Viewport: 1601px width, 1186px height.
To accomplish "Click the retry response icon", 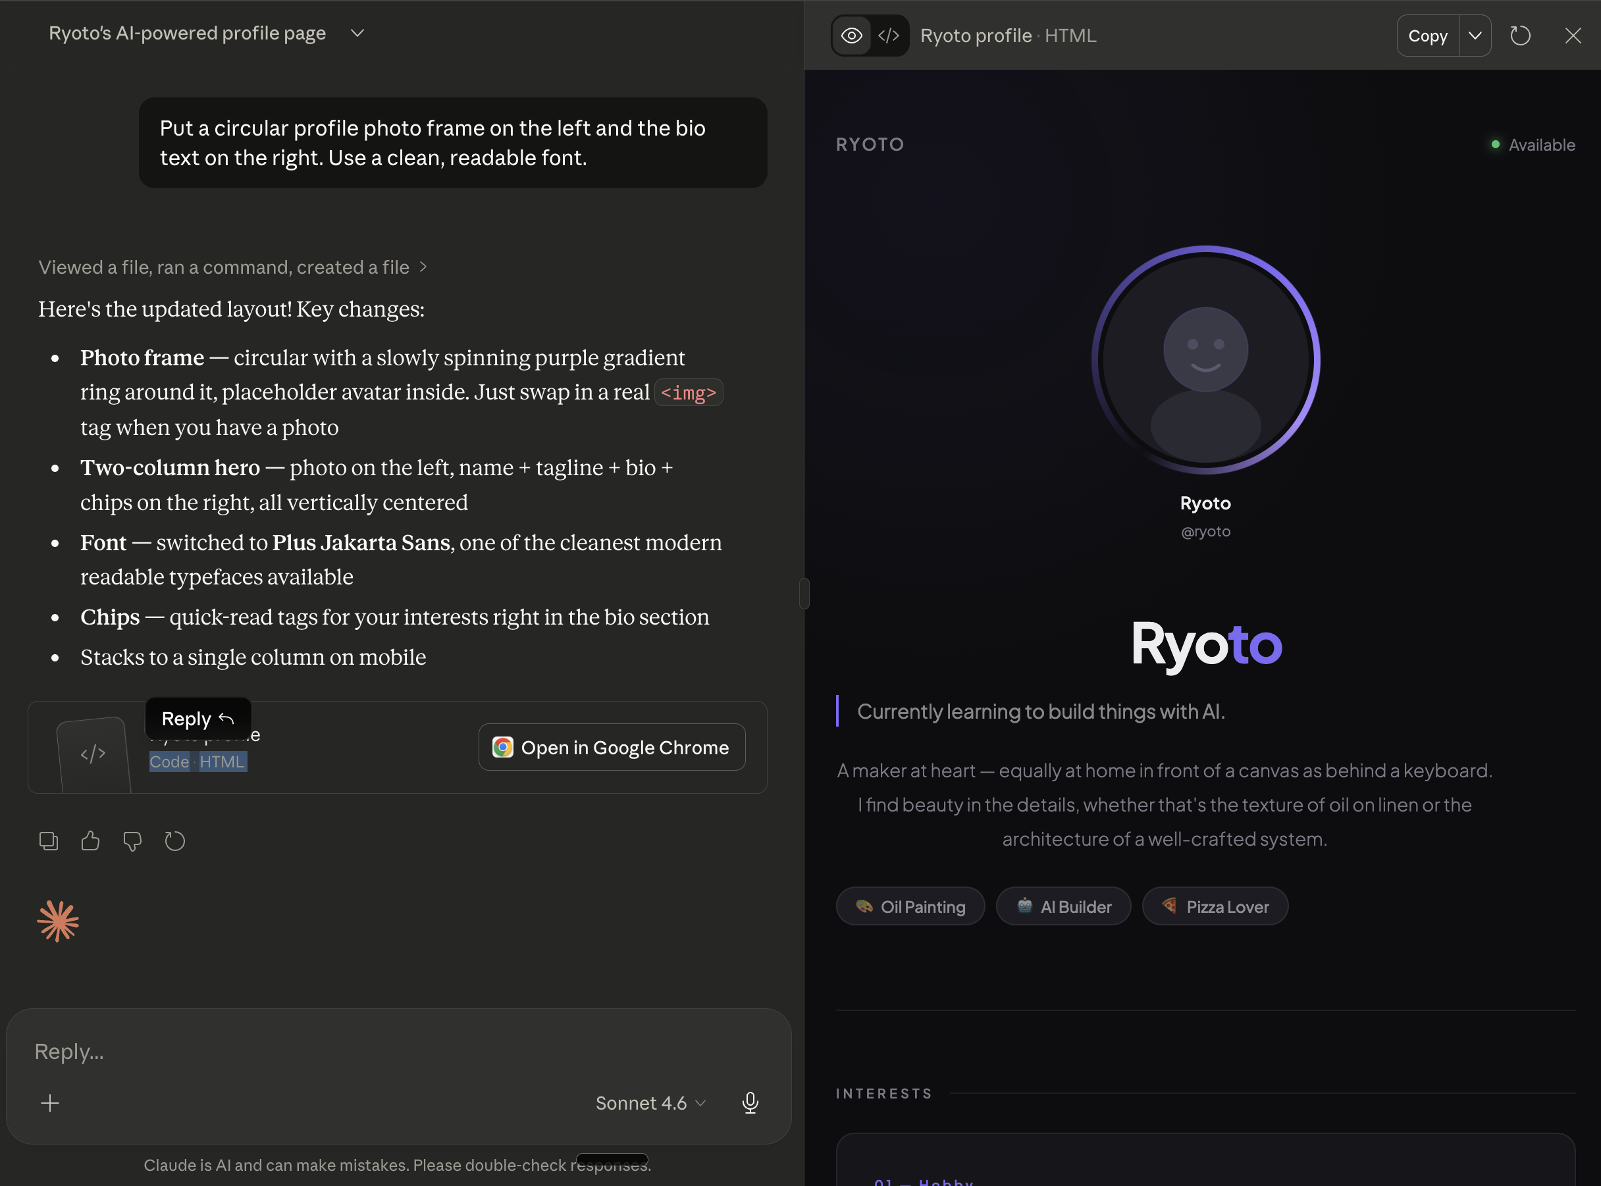I will [174, 840].
